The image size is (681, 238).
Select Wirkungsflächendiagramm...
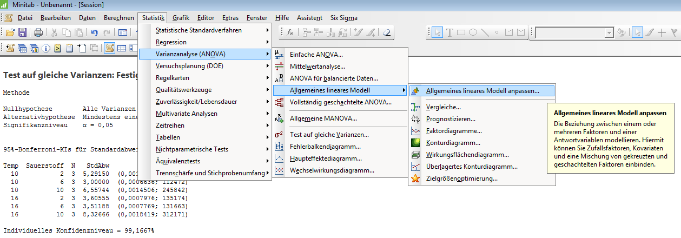pyautogui.click(x=482, y=155)
